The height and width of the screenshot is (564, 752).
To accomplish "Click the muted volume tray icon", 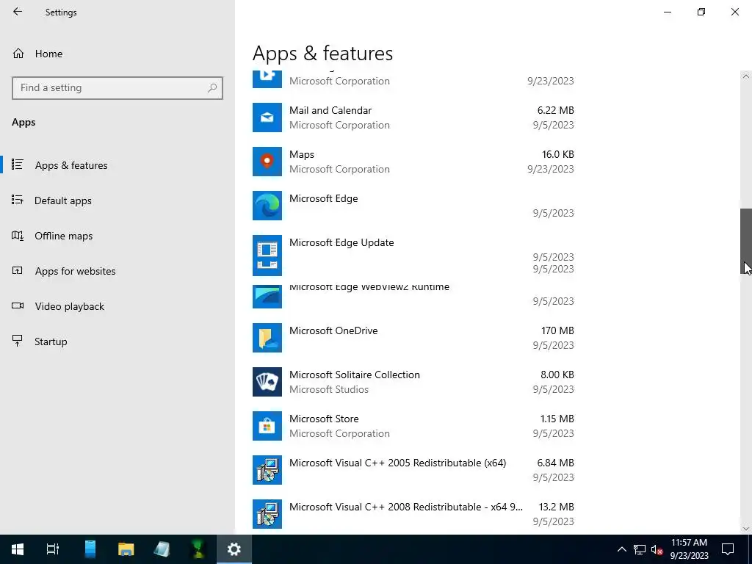I will pos(657,549).
